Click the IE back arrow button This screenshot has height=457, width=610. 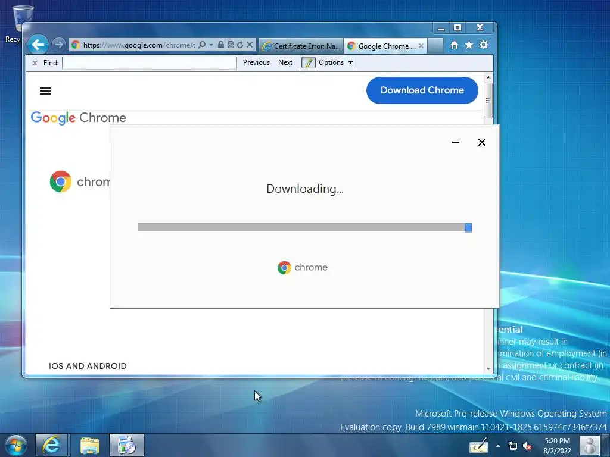click(38, 45)
